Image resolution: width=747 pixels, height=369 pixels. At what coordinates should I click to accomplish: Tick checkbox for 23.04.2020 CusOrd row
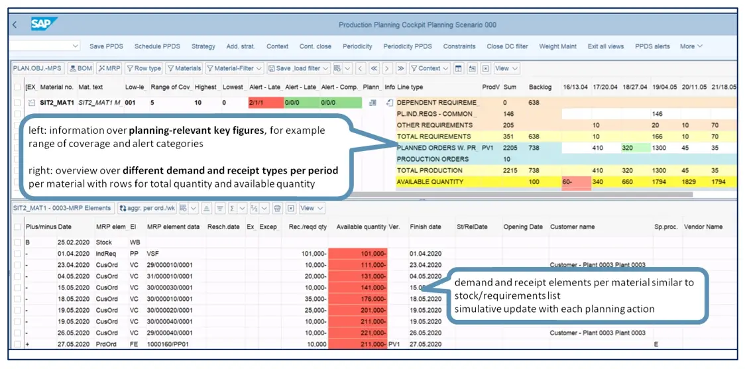coord(18,265)
